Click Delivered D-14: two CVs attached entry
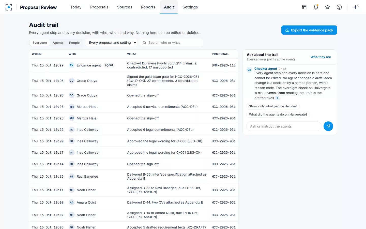The height and width of the screenshot is (229, 366). [x=165, y=203]
